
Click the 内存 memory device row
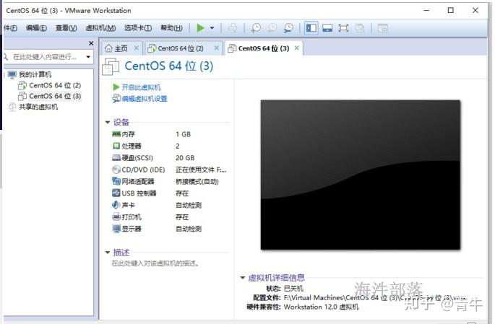pyautogui.click(x=170, y=134)
